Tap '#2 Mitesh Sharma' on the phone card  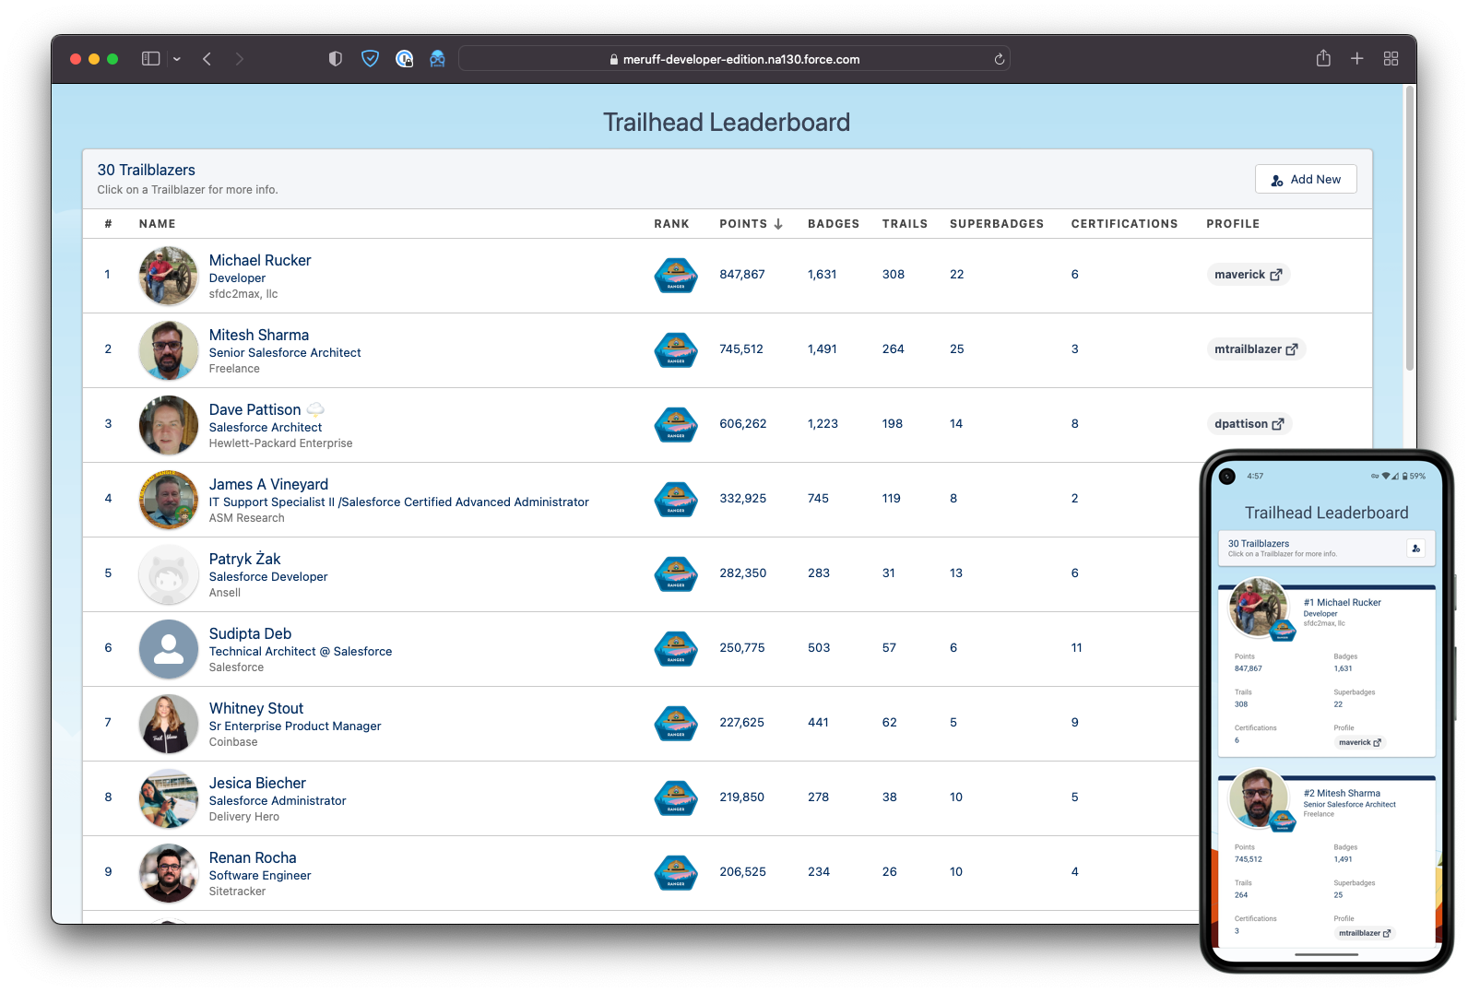(x=1342, y=794)
